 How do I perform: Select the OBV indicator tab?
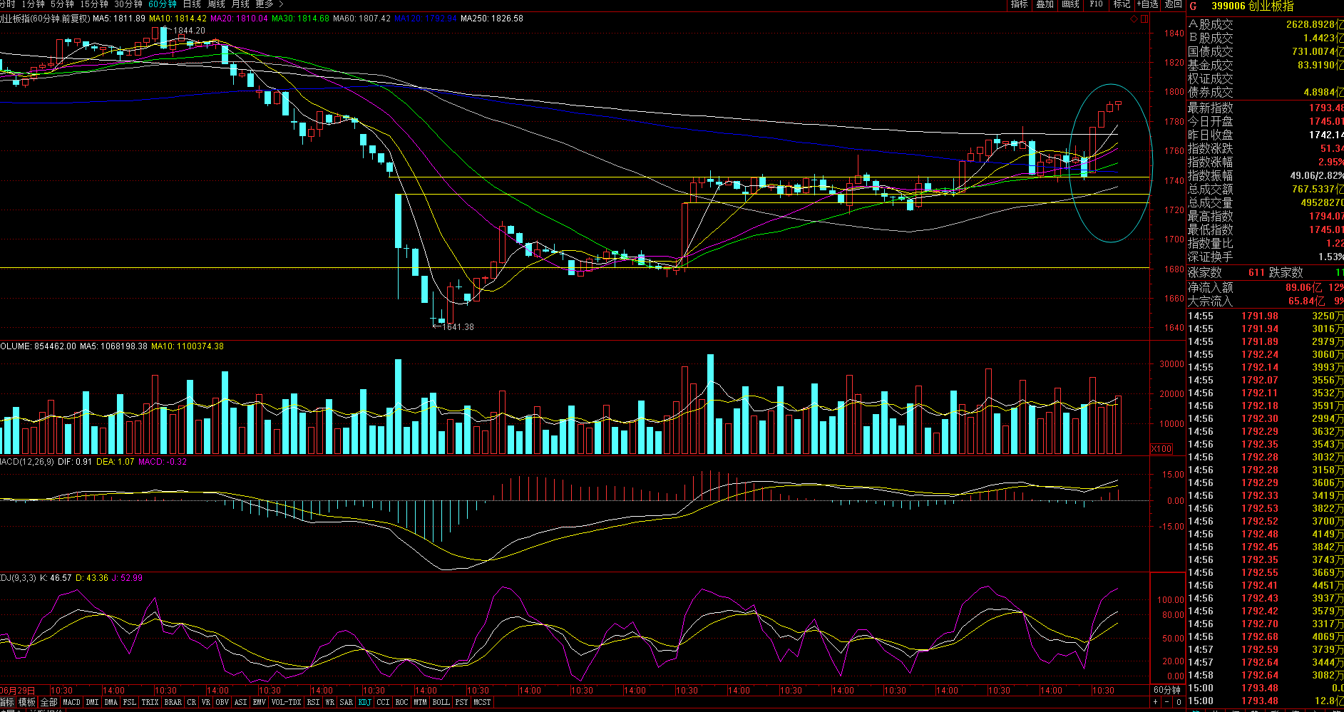pos(222,702)
